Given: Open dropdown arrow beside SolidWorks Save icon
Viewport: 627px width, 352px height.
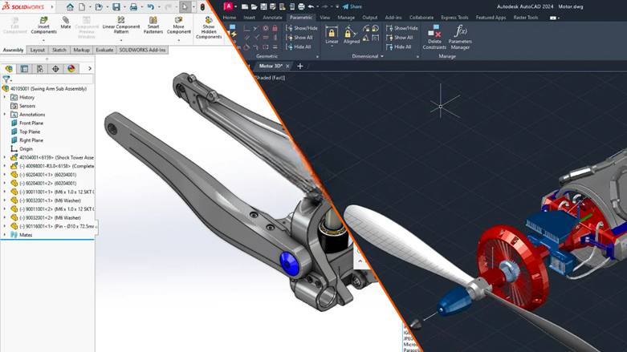Looking at the screenshot, I should (x=124, y=6).
